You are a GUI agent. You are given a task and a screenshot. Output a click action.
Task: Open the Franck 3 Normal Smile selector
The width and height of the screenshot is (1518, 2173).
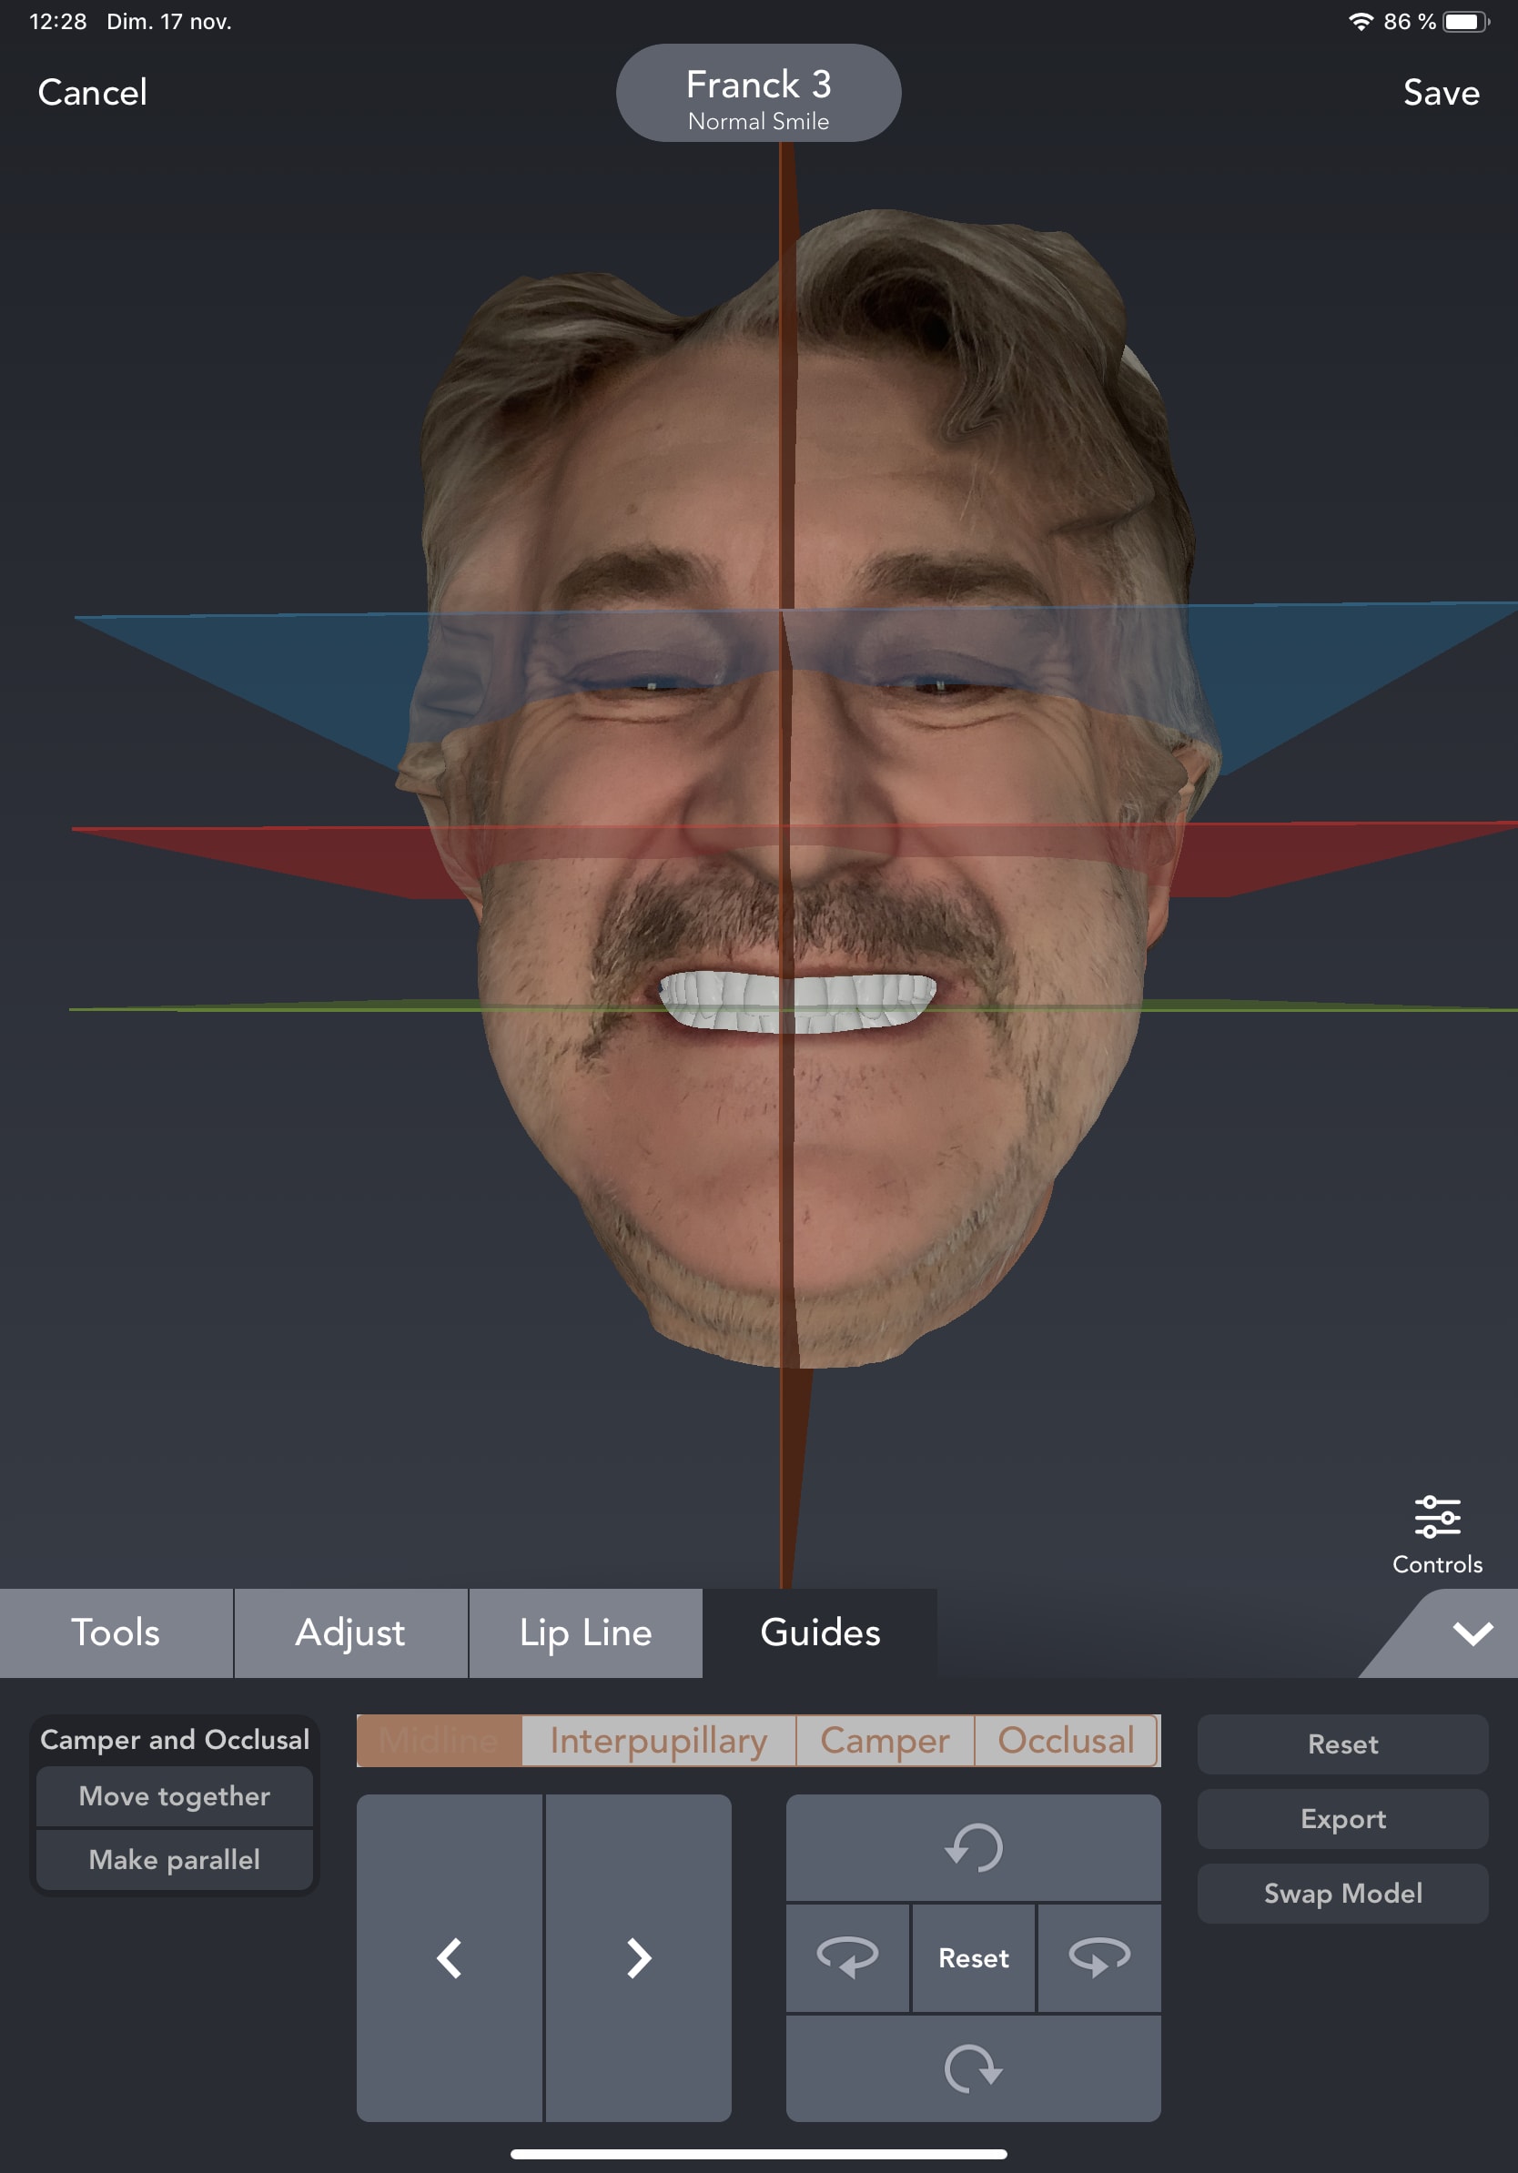(x=758, y=94)
